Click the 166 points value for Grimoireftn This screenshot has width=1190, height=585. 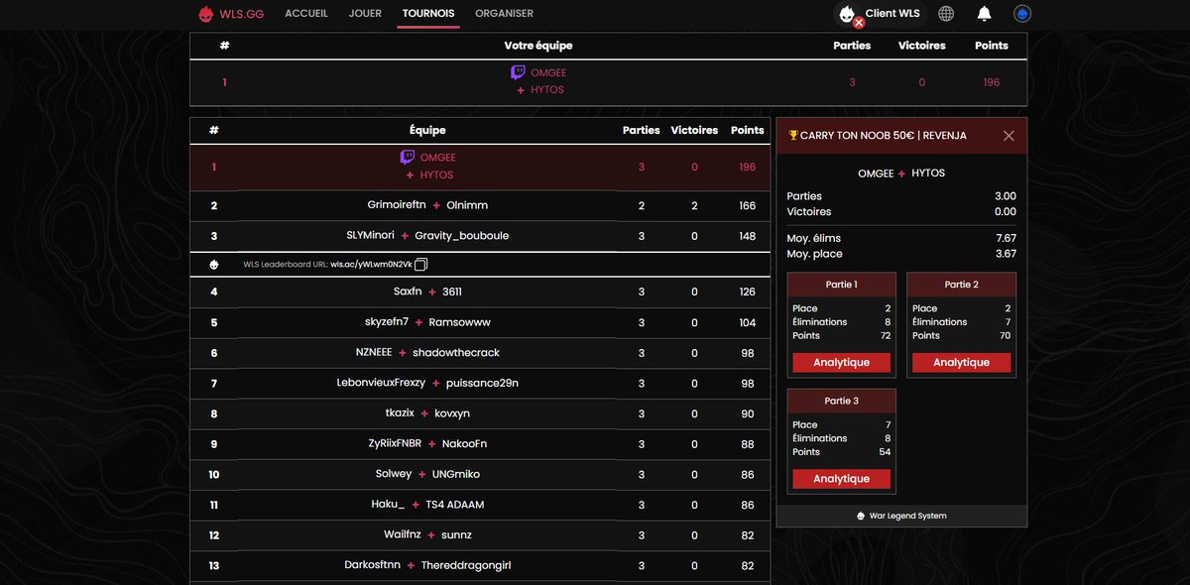pos(747,206)
